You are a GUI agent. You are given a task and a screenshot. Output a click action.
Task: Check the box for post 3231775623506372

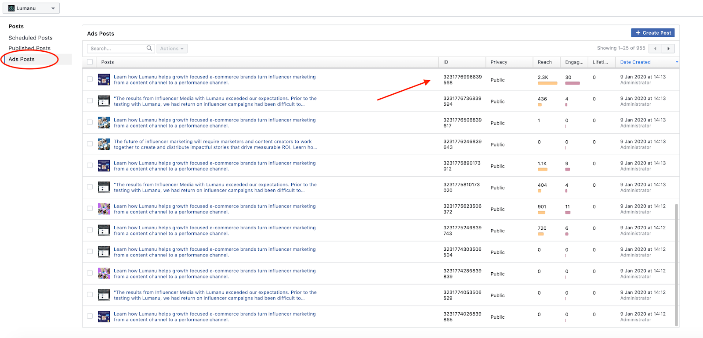(x=90, y=209)
